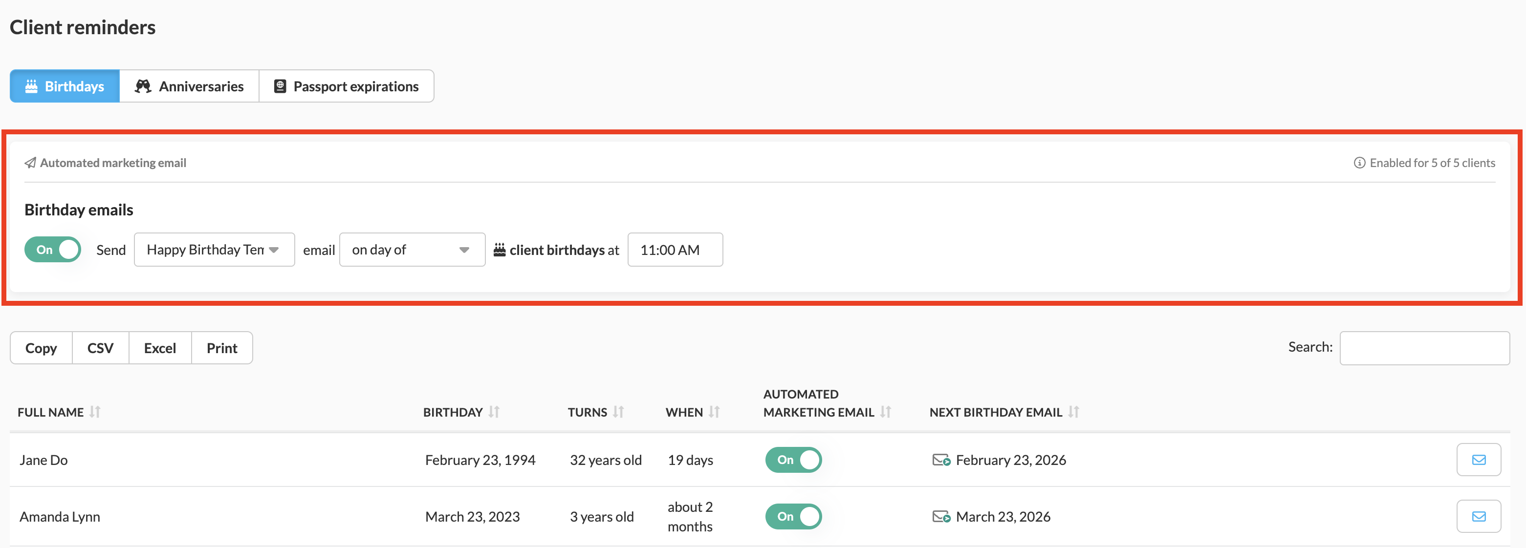The width and height of the screenshot is (1526, 548).
Task: Click sort arrows on Full Name column
Action: (x=95, y=412)
